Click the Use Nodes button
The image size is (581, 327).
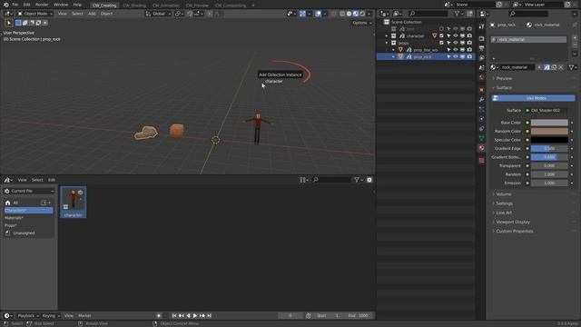534,98
